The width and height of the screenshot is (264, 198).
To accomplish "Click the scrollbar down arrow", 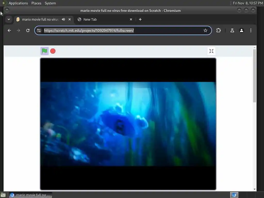I will (x=254, y=189).
